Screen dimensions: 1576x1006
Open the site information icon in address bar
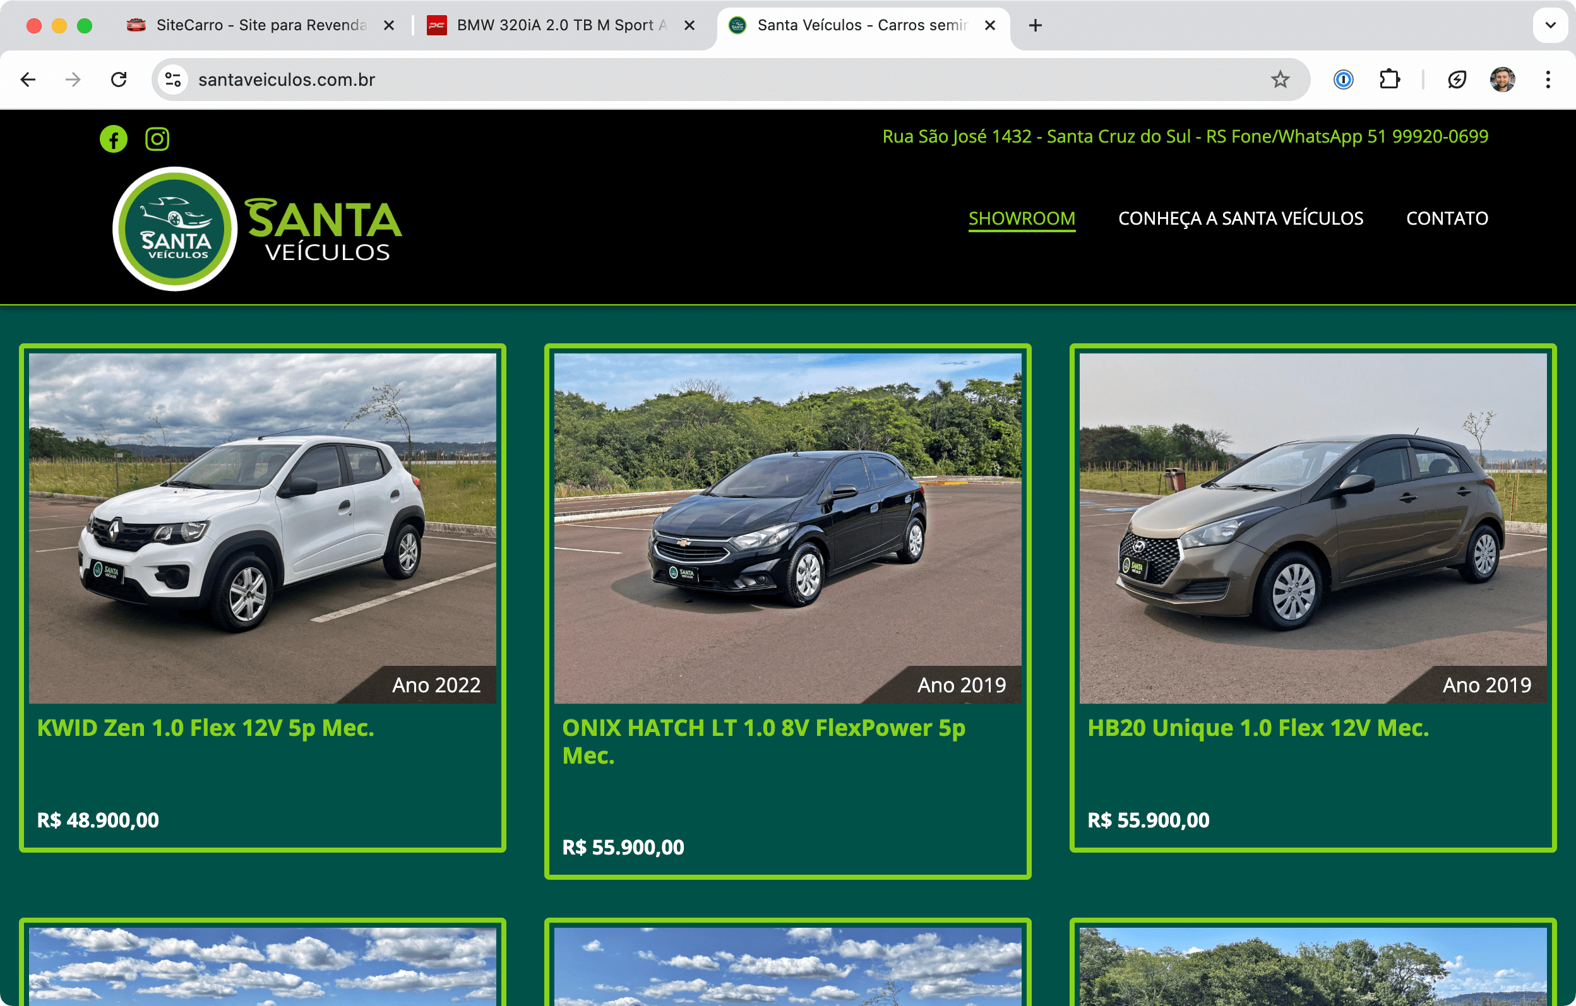(x=173, y=80)
